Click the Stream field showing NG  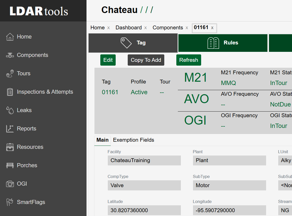(x=285, y=210)
